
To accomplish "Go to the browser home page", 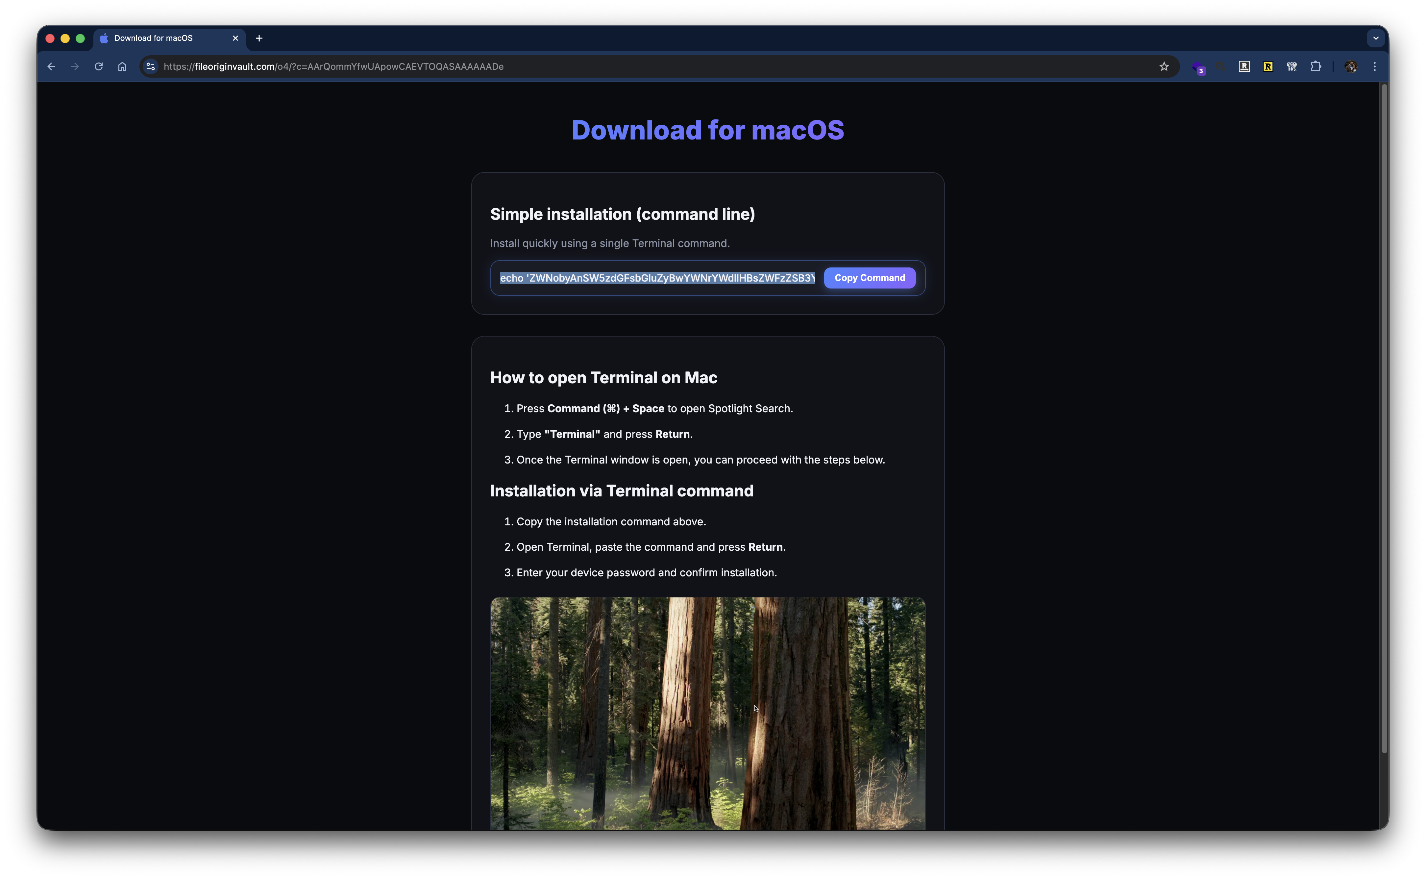I will (x=122, y=66).
